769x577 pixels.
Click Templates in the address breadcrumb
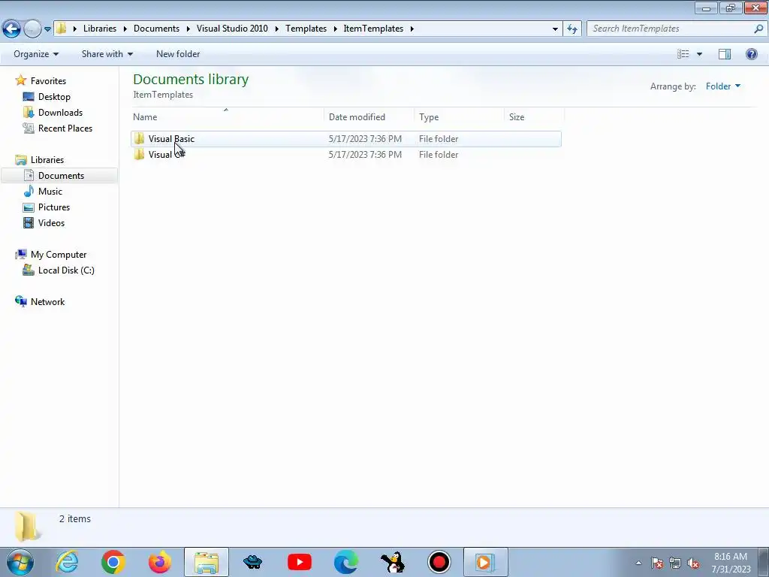[x=306, y=29]
